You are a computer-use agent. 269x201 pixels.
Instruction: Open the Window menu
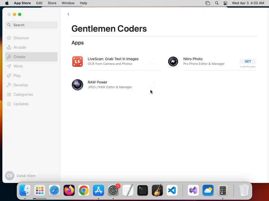[x=68, y=3]
